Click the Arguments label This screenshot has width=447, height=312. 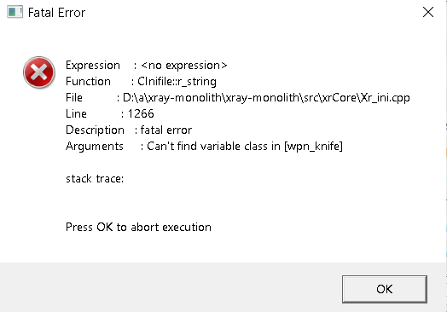(x=95, y=147)
